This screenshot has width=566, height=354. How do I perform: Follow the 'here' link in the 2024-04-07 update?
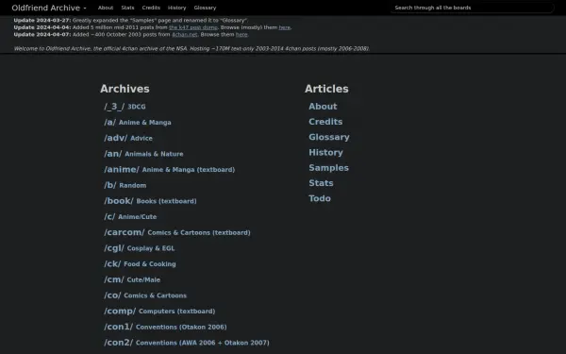(241, 35)
